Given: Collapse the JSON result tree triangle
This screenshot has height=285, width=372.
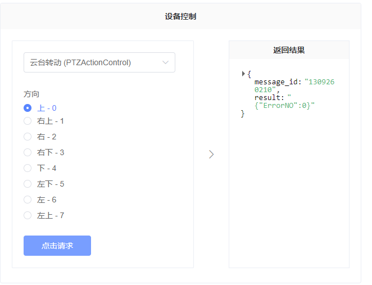Looking at the screenshot, I should 243,74.
